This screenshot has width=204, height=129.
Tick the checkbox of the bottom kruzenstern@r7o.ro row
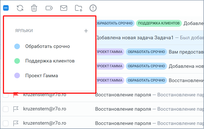pos(6,123)
